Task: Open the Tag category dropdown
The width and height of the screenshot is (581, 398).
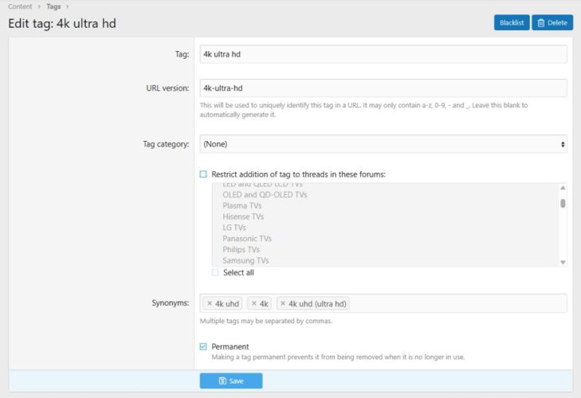Action: pyautogui.click(x=383, y=144)
